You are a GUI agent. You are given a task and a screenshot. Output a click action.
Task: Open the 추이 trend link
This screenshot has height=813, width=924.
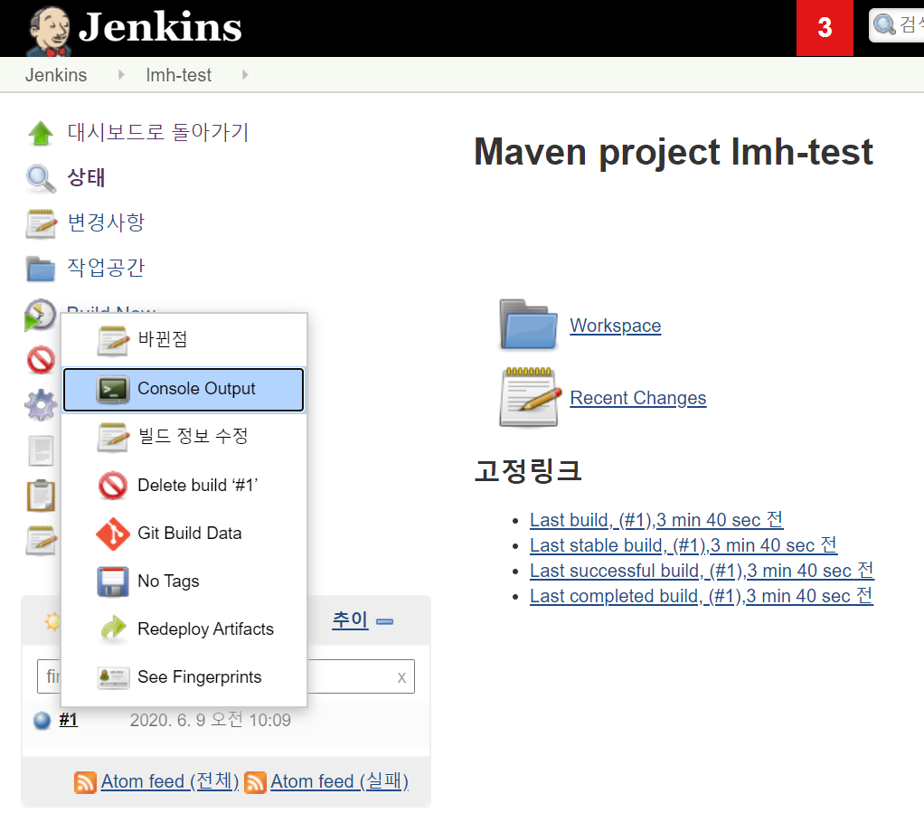350,619
